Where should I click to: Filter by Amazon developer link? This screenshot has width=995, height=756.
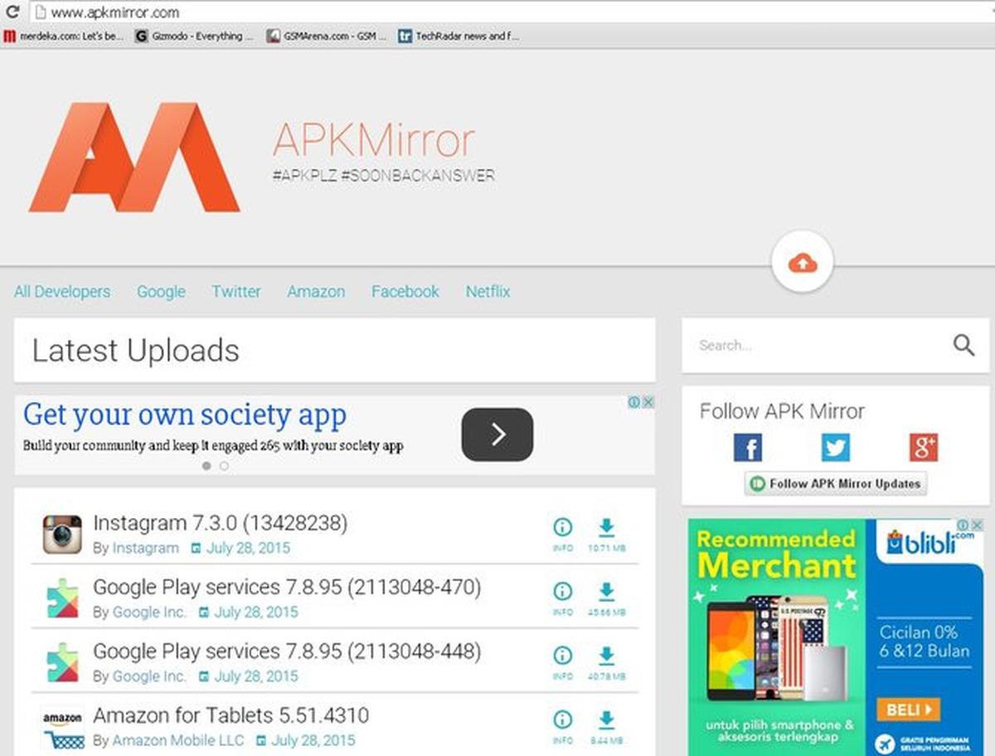pyautogui.click(x=316, y=292)
